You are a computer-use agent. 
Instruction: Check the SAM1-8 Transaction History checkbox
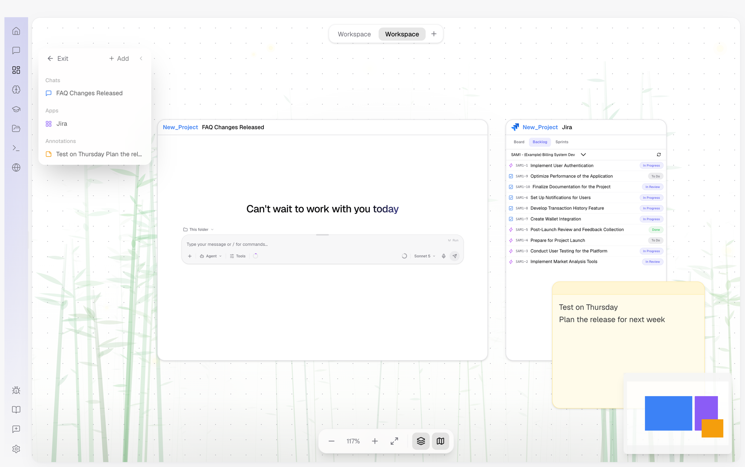[511, 208]
